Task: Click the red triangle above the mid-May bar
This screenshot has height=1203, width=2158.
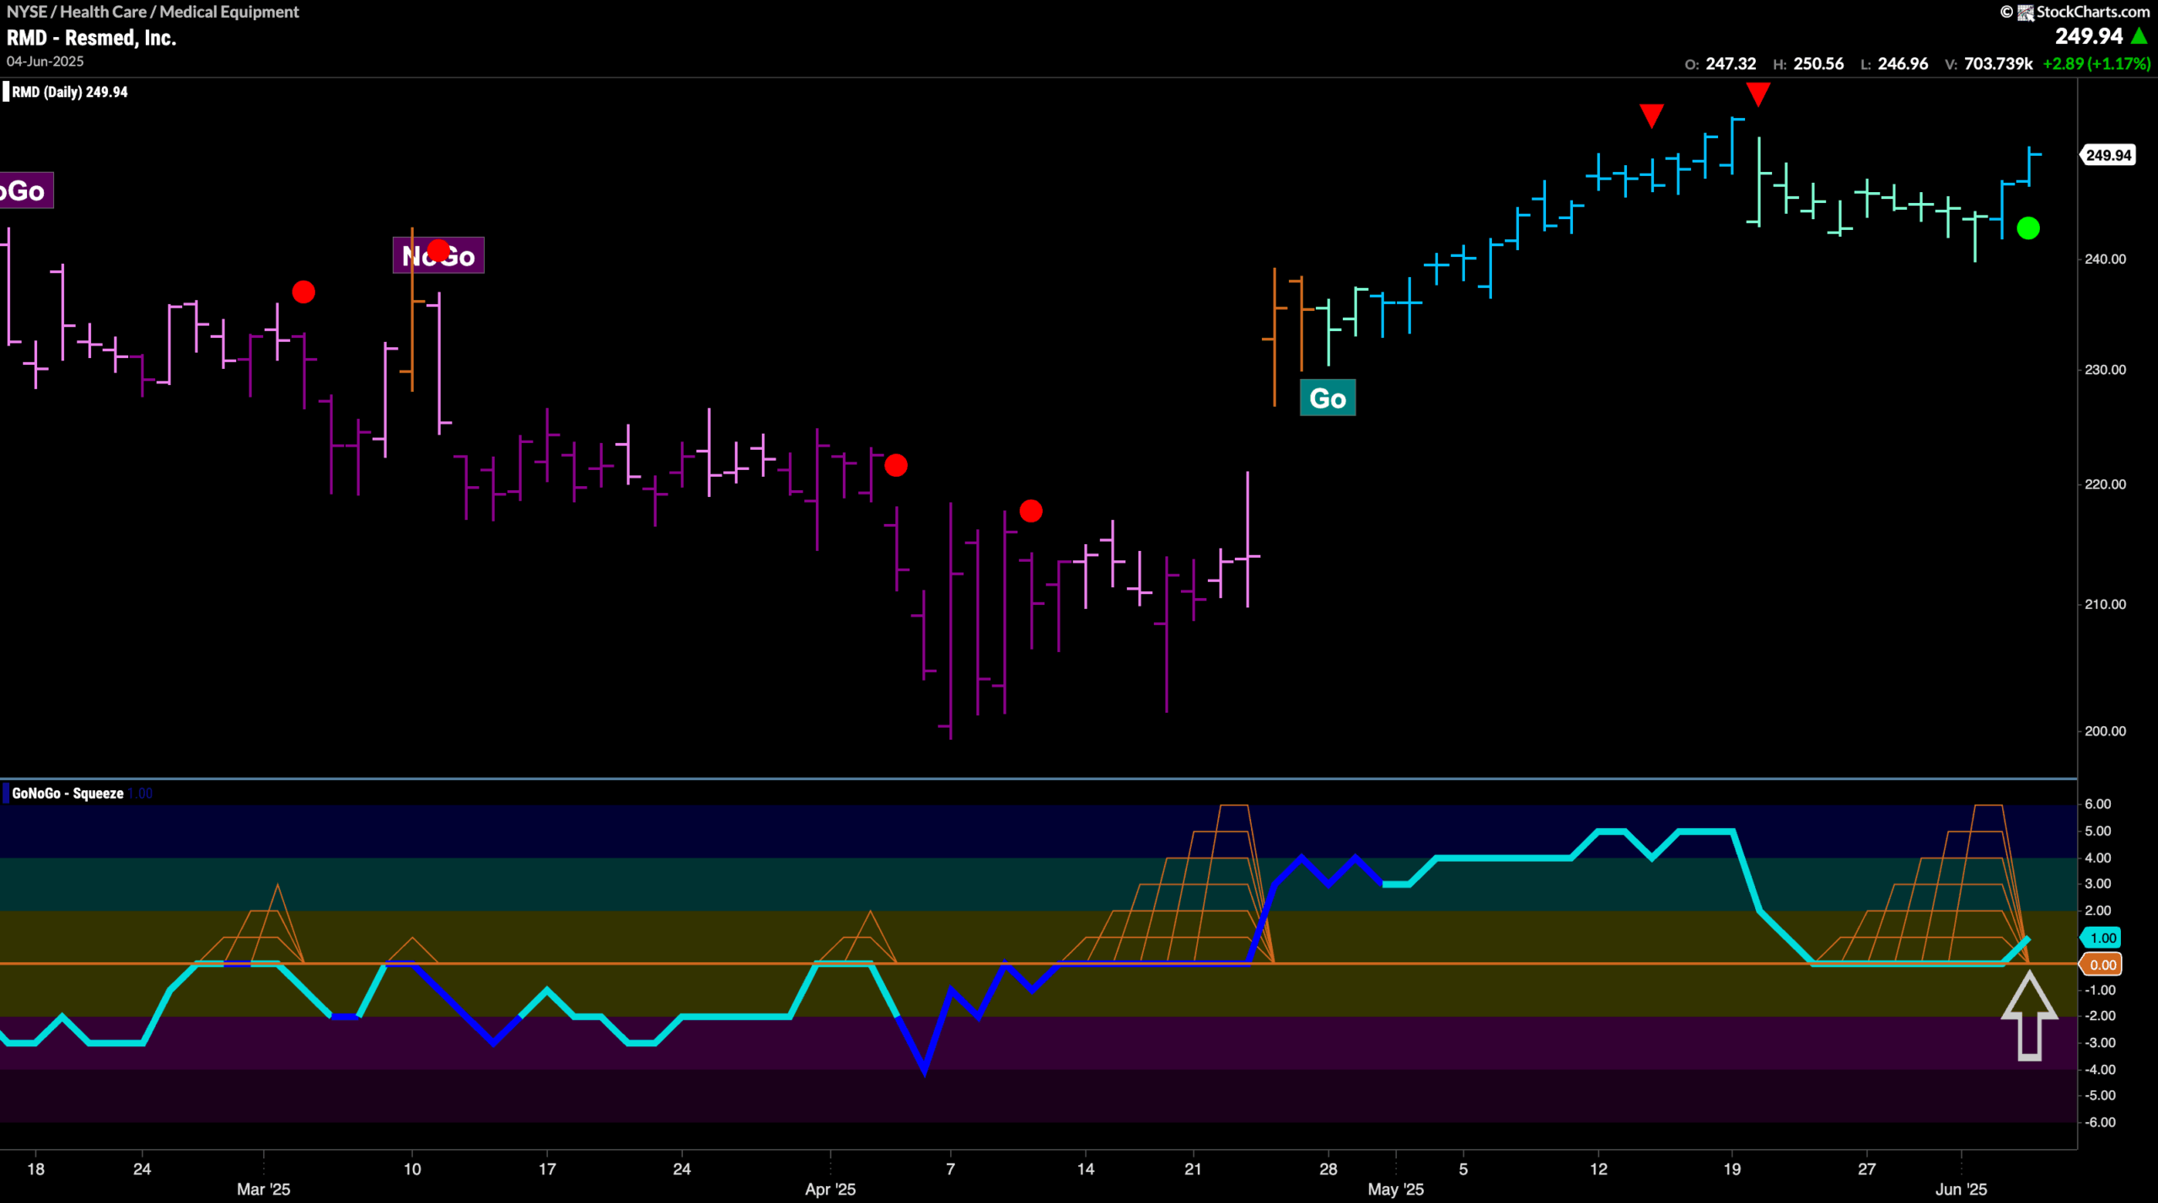Action: (x=1651, y=116)
